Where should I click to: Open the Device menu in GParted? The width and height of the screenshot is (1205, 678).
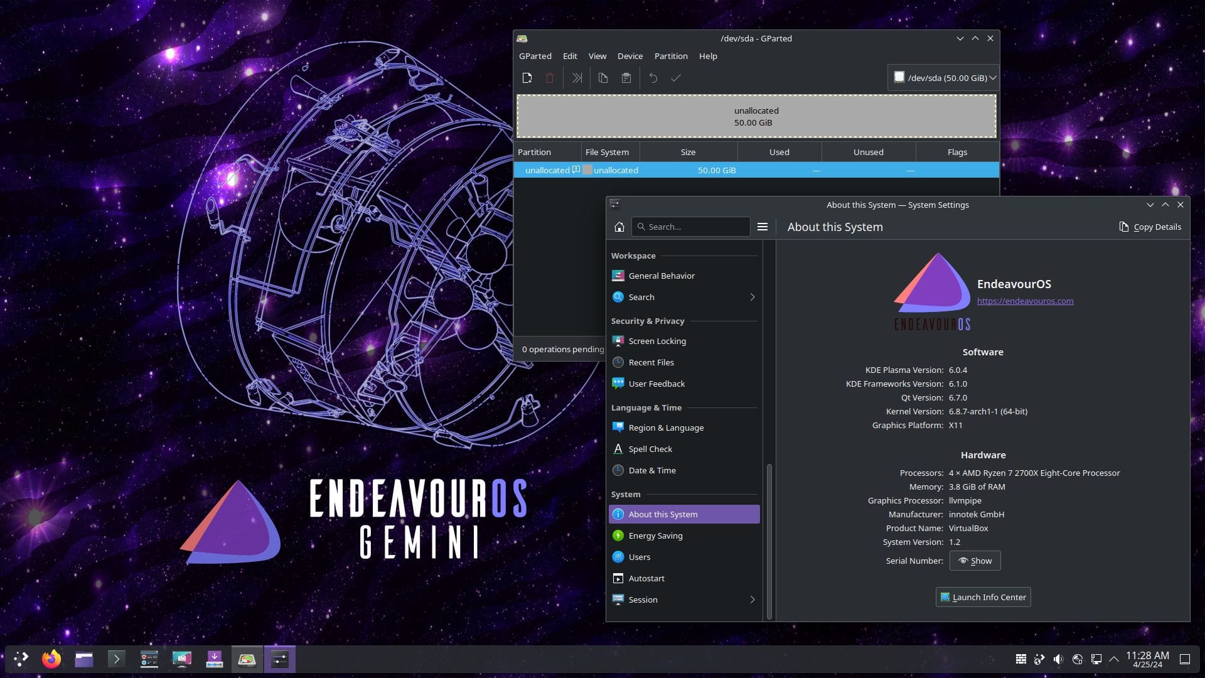pyautogui.click(x=629, y=56)
